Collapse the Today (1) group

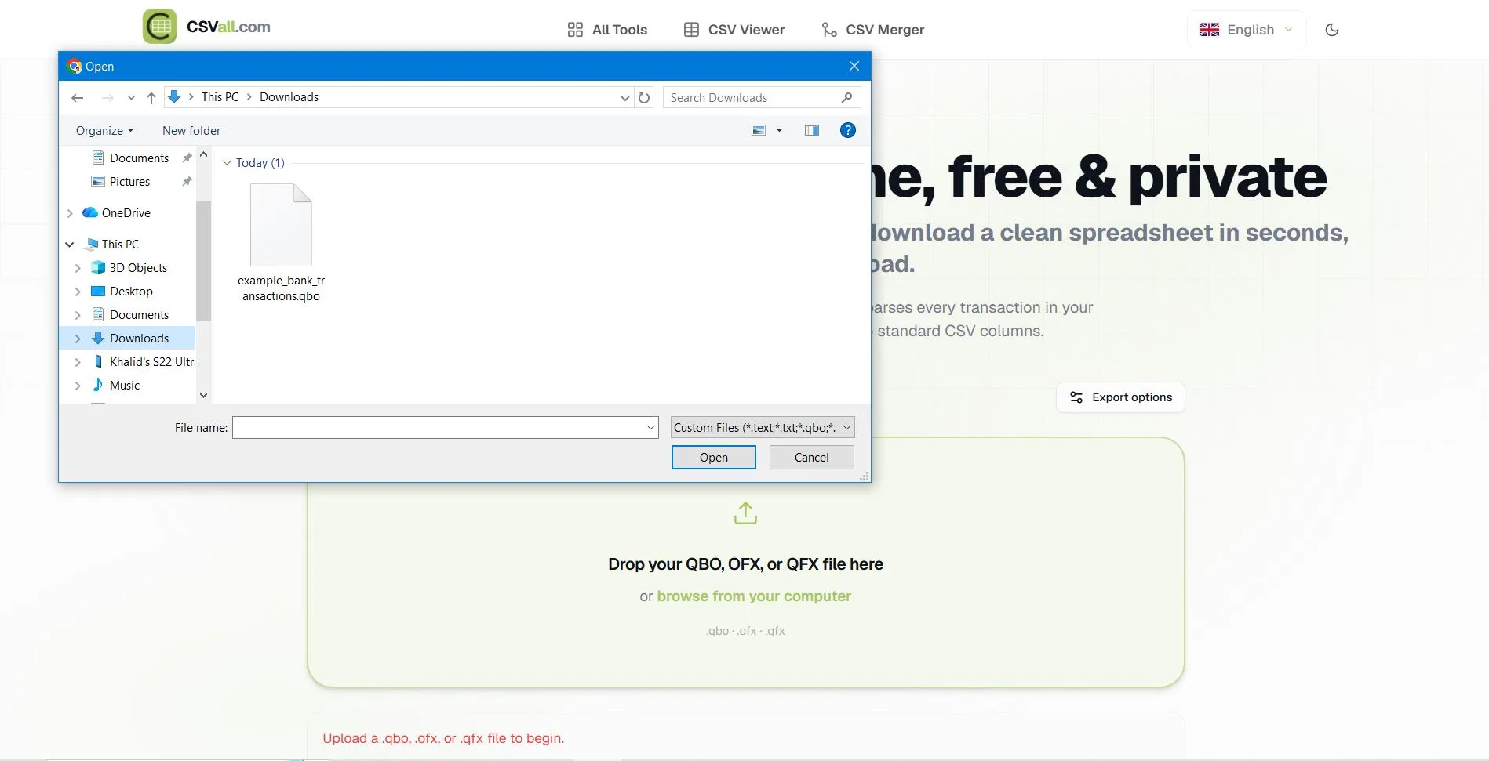[x=227, y=163]
